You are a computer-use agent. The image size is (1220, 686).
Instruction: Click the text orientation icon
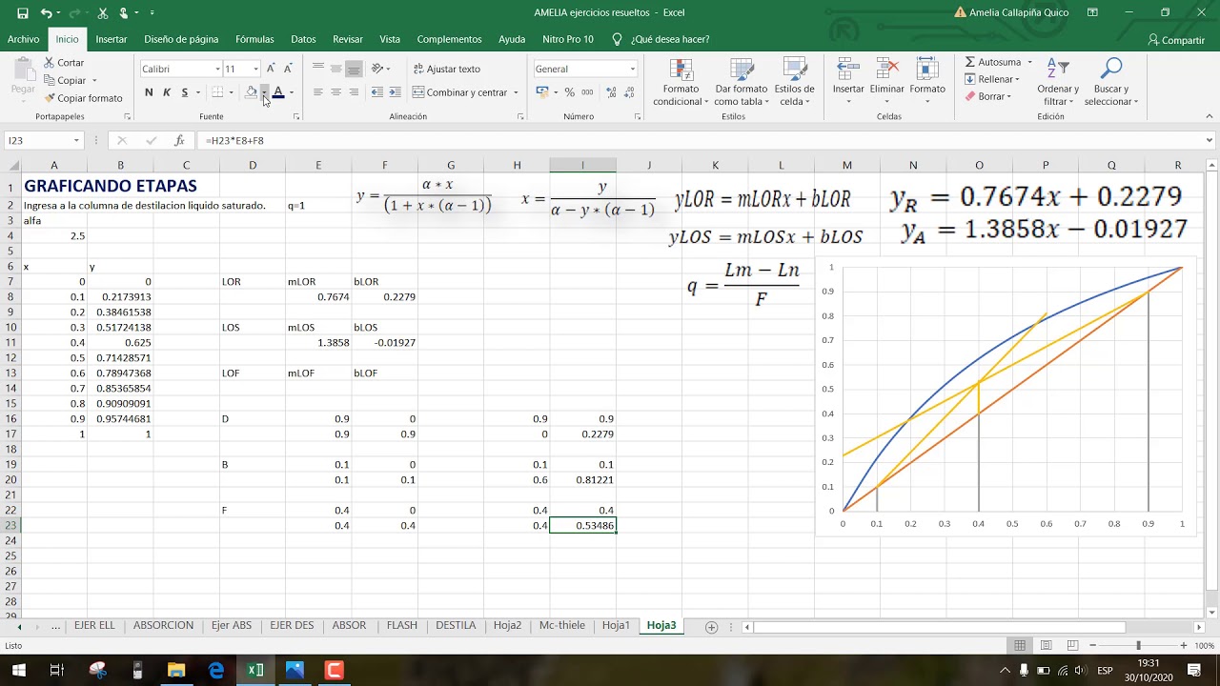(x=378, y=69)
